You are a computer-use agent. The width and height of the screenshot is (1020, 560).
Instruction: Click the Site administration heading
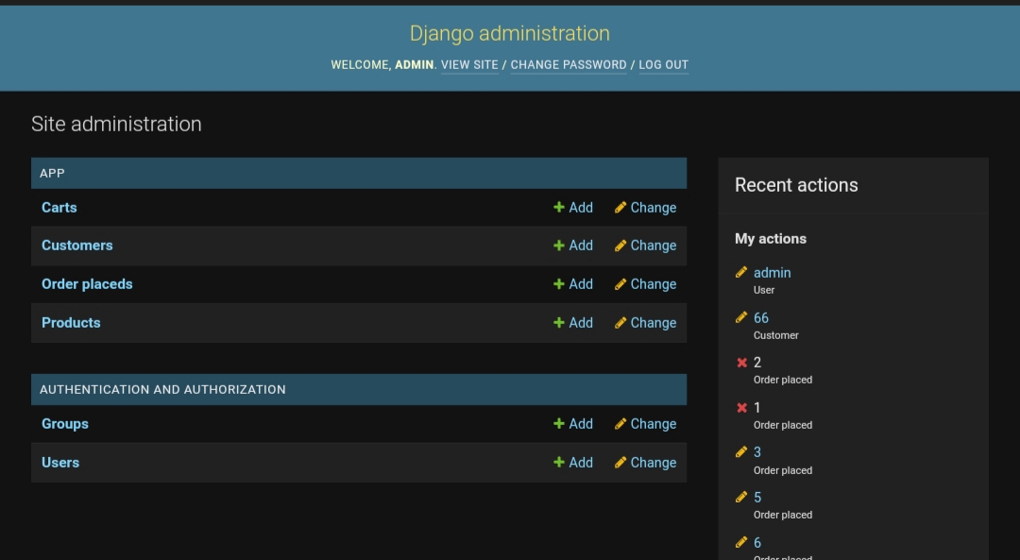click(116, 124)
